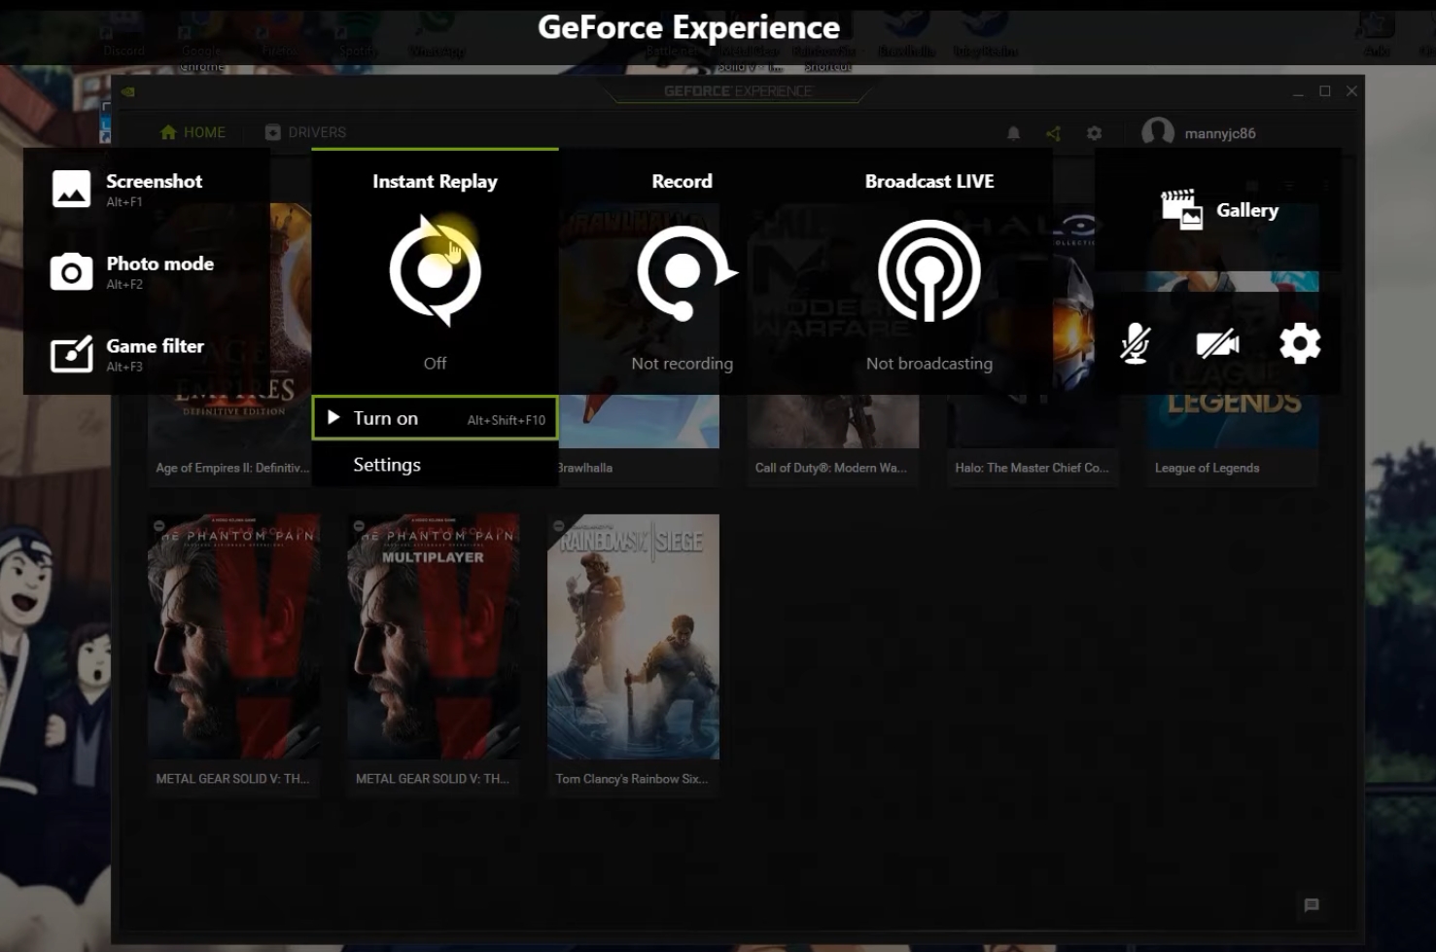Click the drivers icon beside DRIVERS
This screenshot has width=1436, height=952.
pyautogui.click(x=273, y=132)
